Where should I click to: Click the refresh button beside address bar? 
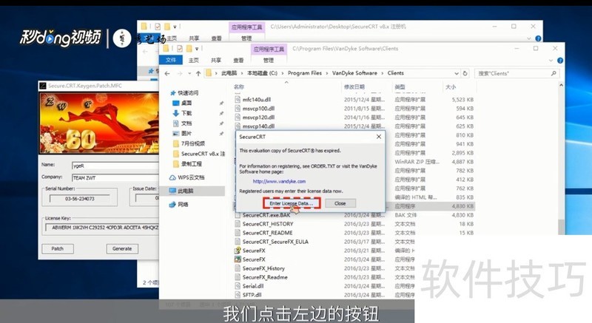(465, 73)
